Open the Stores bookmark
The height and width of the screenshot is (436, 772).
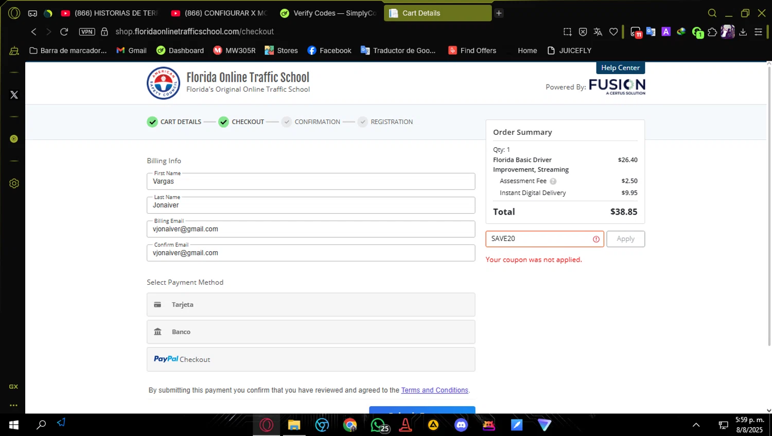click(281, 50)
